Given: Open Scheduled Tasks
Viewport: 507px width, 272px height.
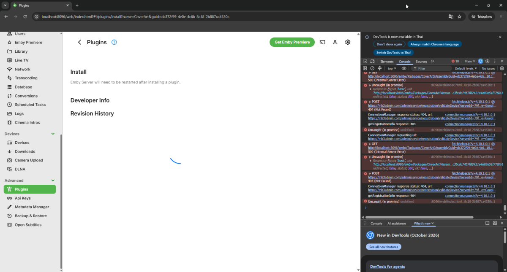Looking at the screenshot, I should click(x=30, y=105).
